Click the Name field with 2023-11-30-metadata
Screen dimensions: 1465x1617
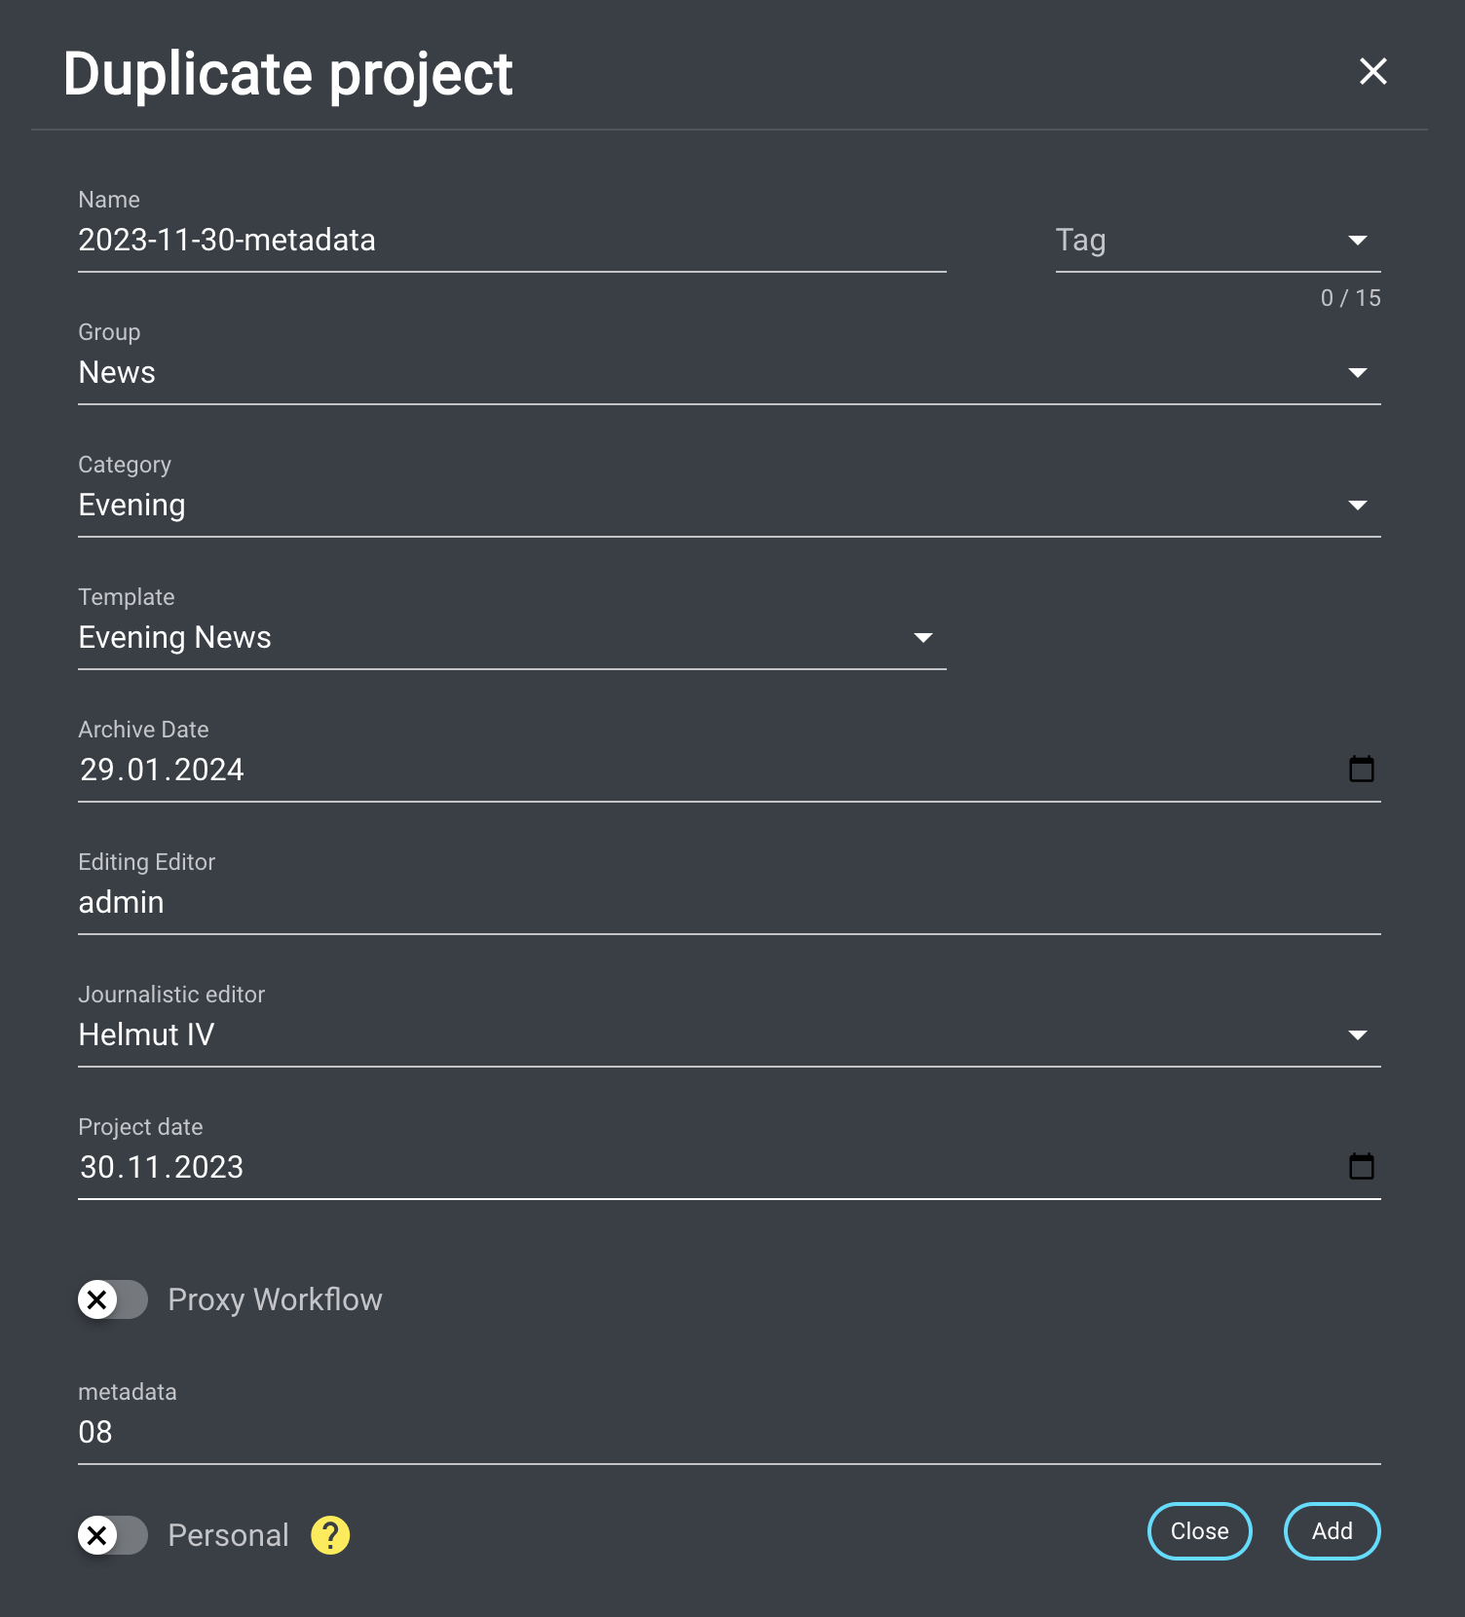click(511, 241)
